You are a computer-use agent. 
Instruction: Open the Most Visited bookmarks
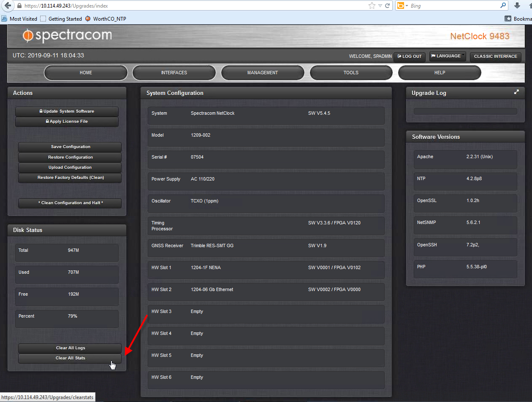click(x=19, y=19)
